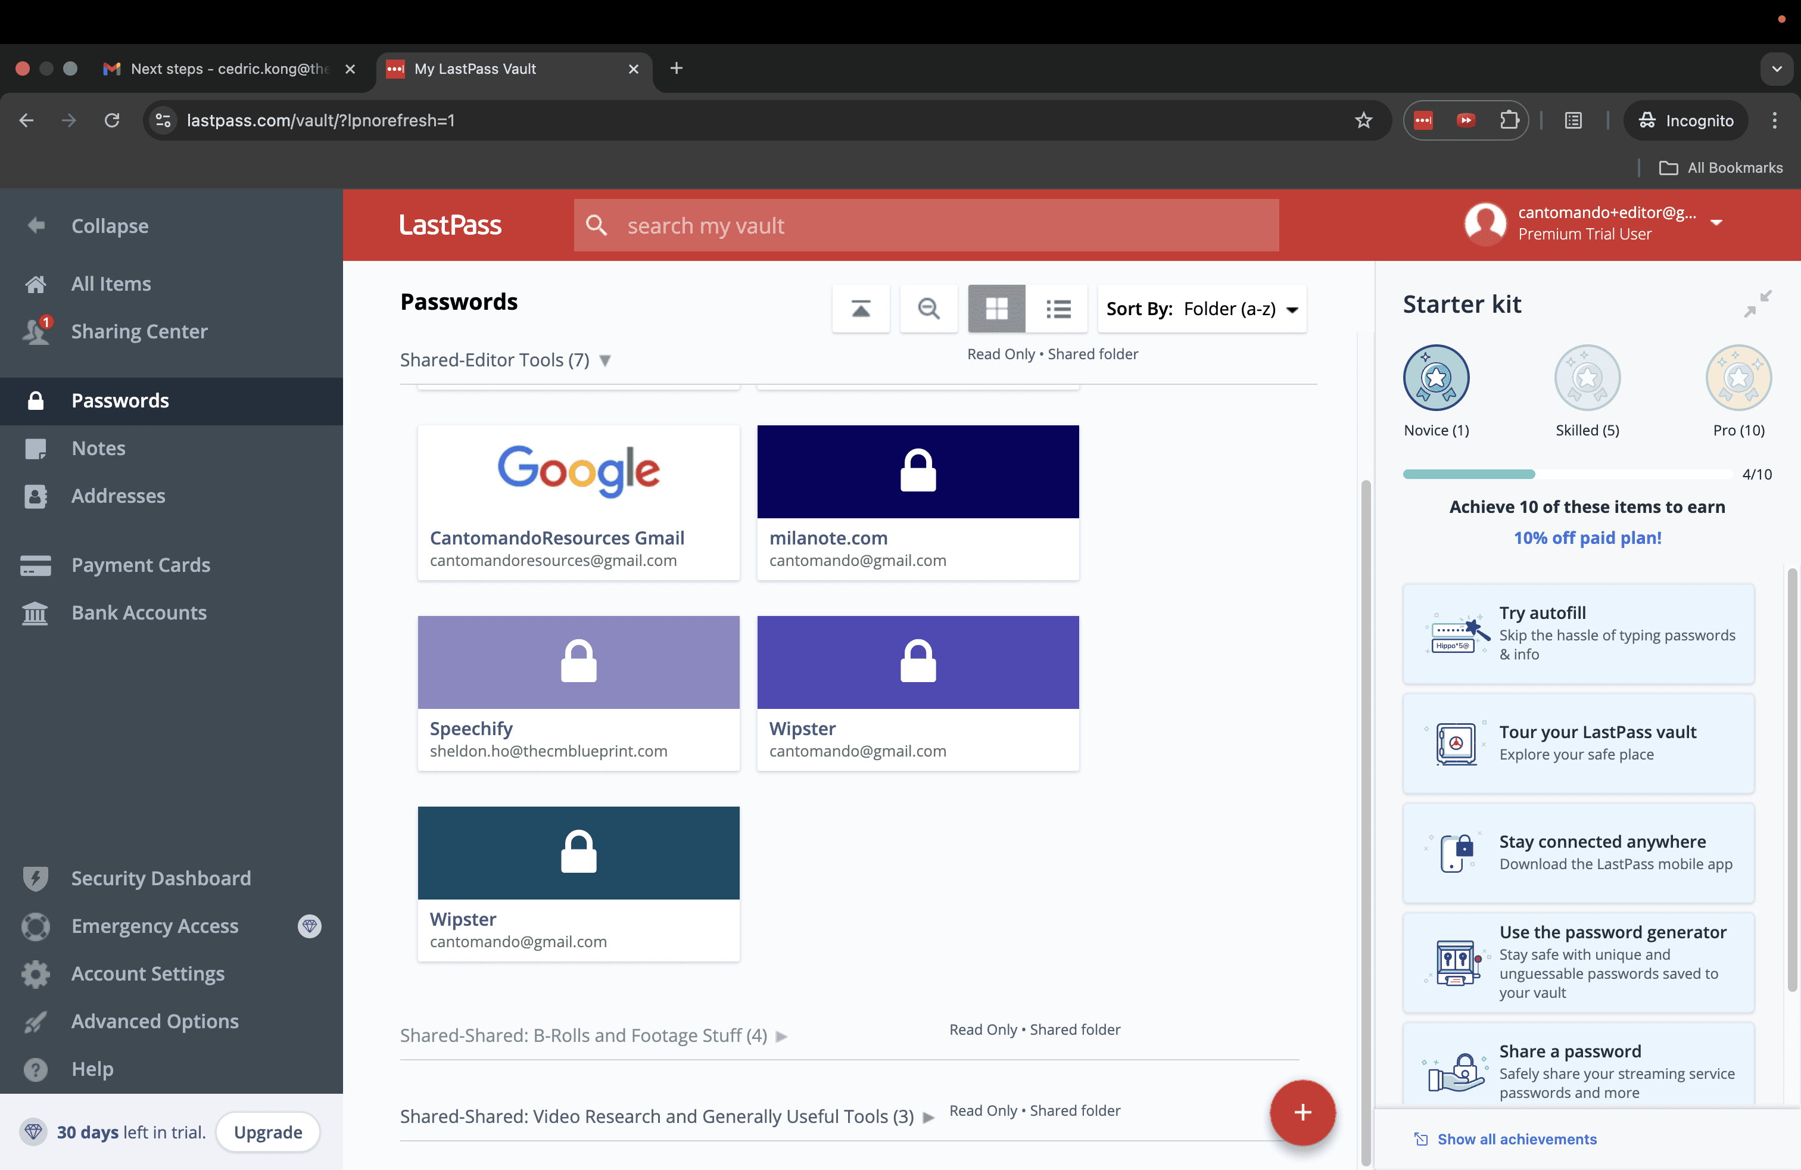Select the Skilled badge icon
The width and height of the screenshot is (1801, 1170).
pyautogui.click(x=1587, y=377)
